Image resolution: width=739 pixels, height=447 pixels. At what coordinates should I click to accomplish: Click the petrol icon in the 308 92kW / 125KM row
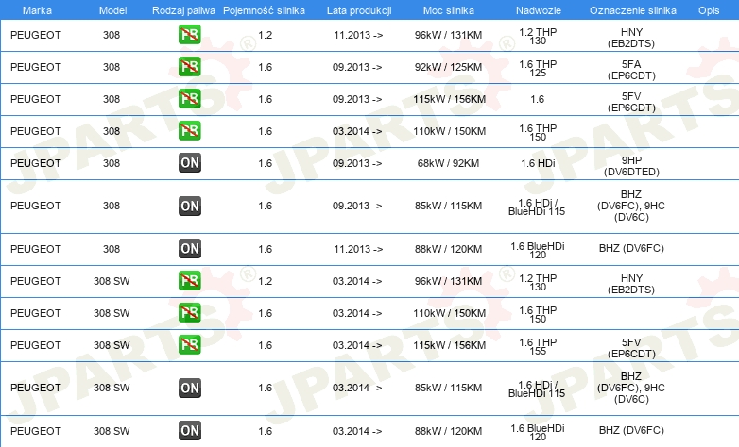tap(189, 67)
